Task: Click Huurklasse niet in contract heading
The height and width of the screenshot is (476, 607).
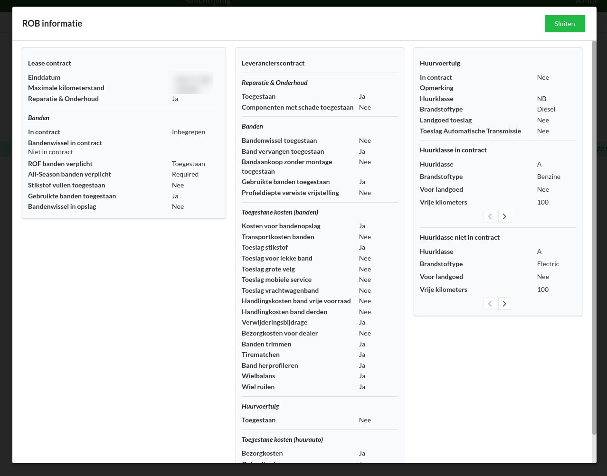Action: (x=460, y=237)
